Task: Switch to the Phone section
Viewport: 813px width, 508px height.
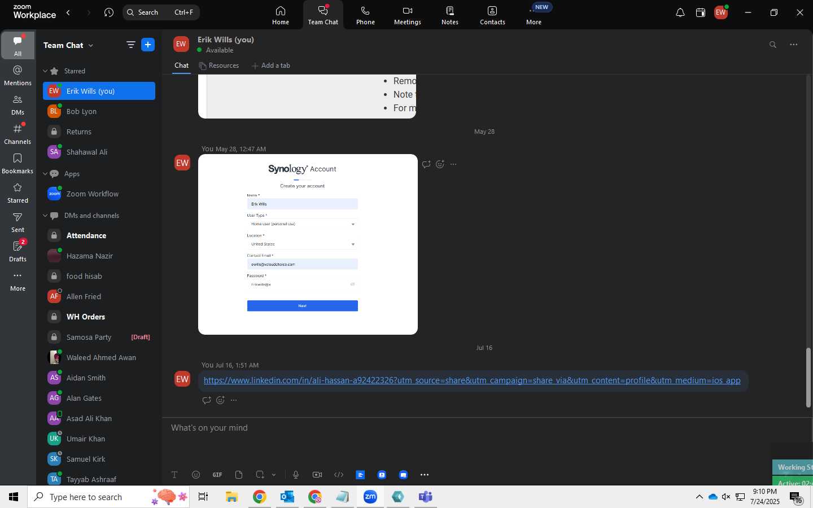Action: click(x=365, y=15)
